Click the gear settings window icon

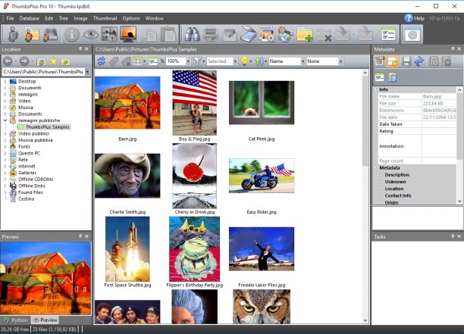[x=412, y=34]
